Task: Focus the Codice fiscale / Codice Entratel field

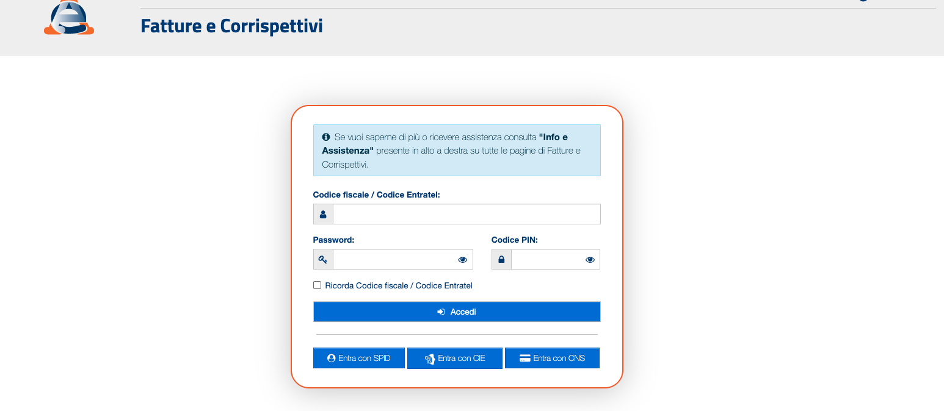Action: (x=467, y=215)
